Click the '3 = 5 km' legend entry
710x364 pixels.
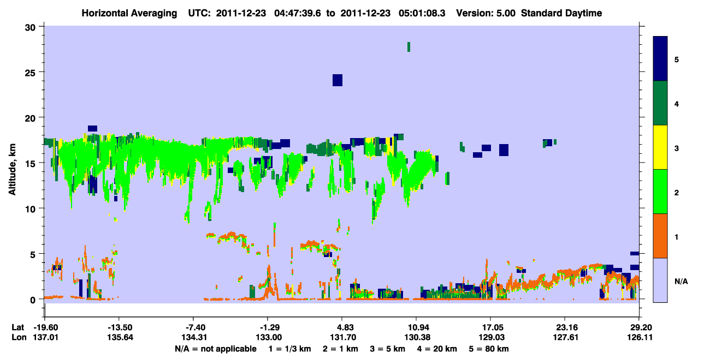(x=388, y=349)
